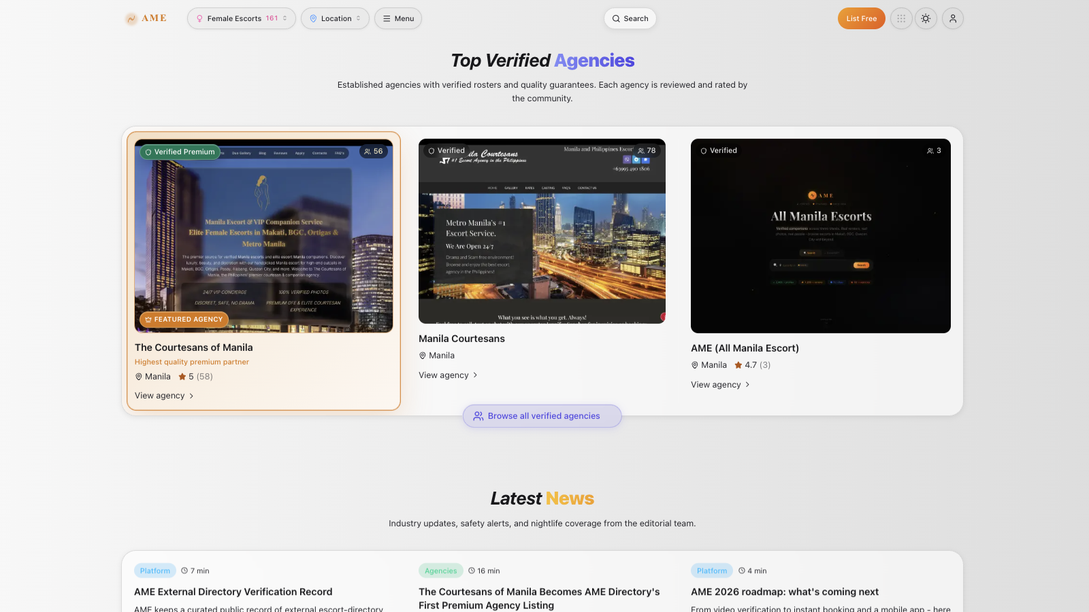Image resolution: width=1089 pixels, height=612 pixels.
Task: Click the Top Verified Agencies heading
Action: click(x=542, y=61)
